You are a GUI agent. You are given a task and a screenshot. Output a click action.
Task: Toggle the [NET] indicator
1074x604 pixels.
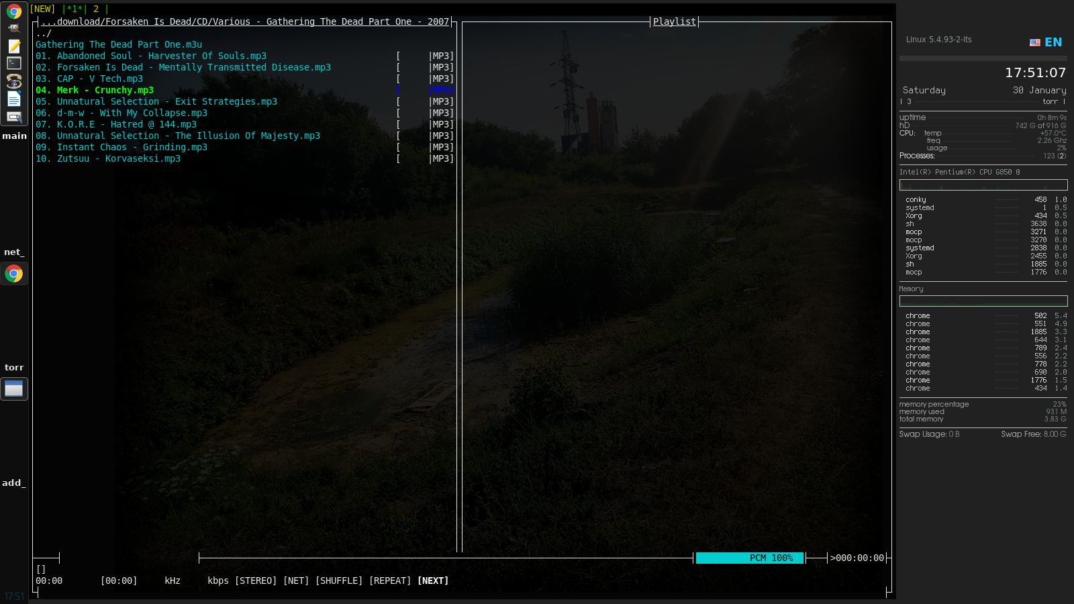[x=296, y=581]
